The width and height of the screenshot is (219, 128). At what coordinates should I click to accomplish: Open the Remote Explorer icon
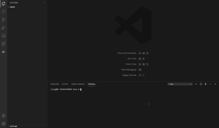[x=4, y=36]
